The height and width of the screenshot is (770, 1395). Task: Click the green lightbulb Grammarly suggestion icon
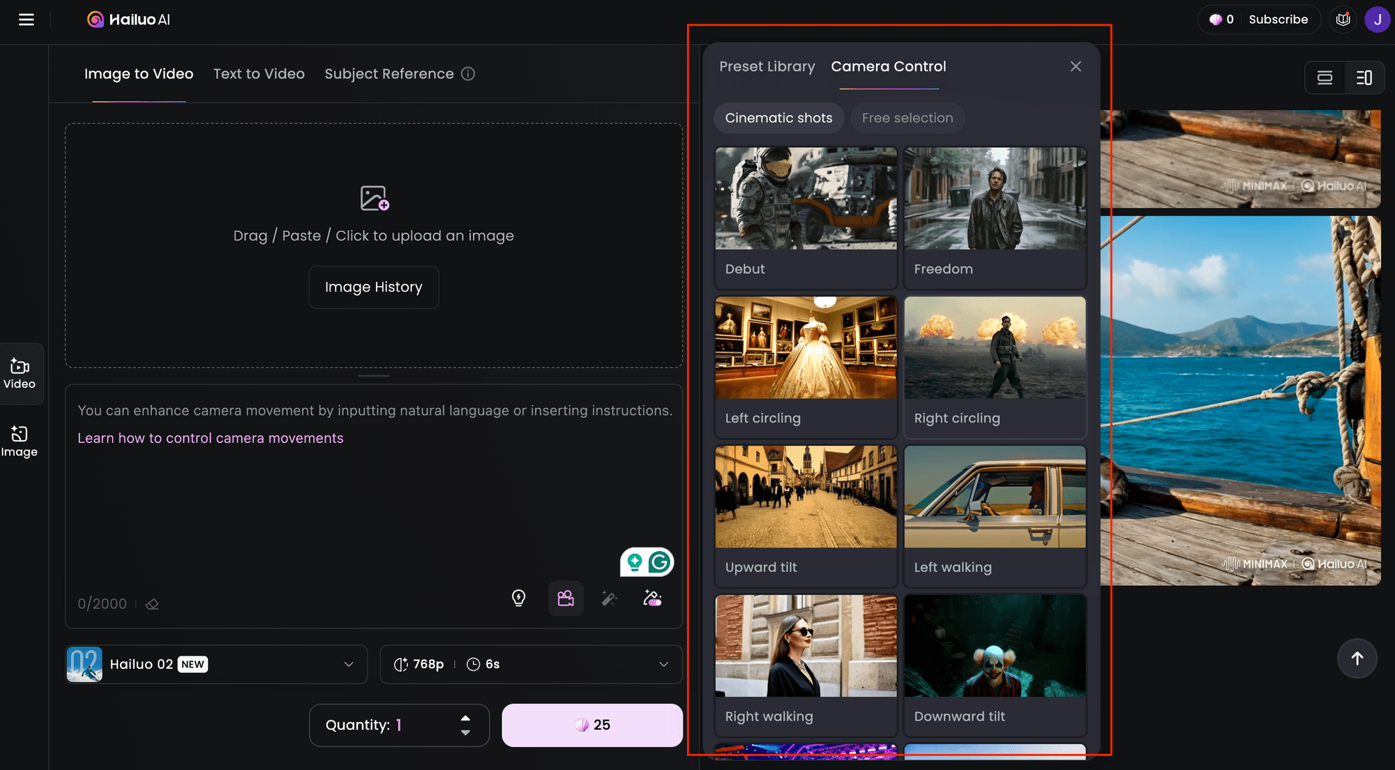634,561
